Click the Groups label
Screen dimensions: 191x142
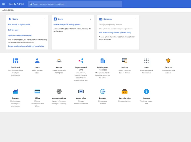[x=59, y=67]
